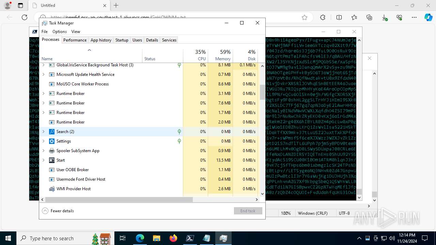Open the Task Manager Options menu
This screenshot has width=436, height=245.
(x=60, y=32)
